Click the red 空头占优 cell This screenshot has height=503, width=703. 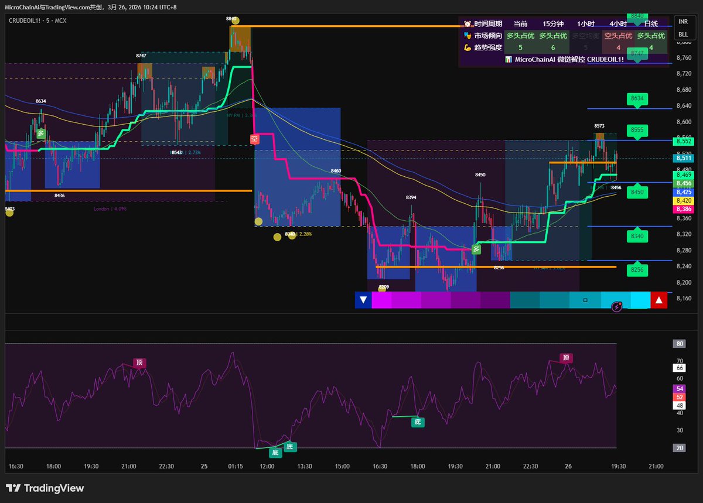pyautogui.click(x=618, y=36)
